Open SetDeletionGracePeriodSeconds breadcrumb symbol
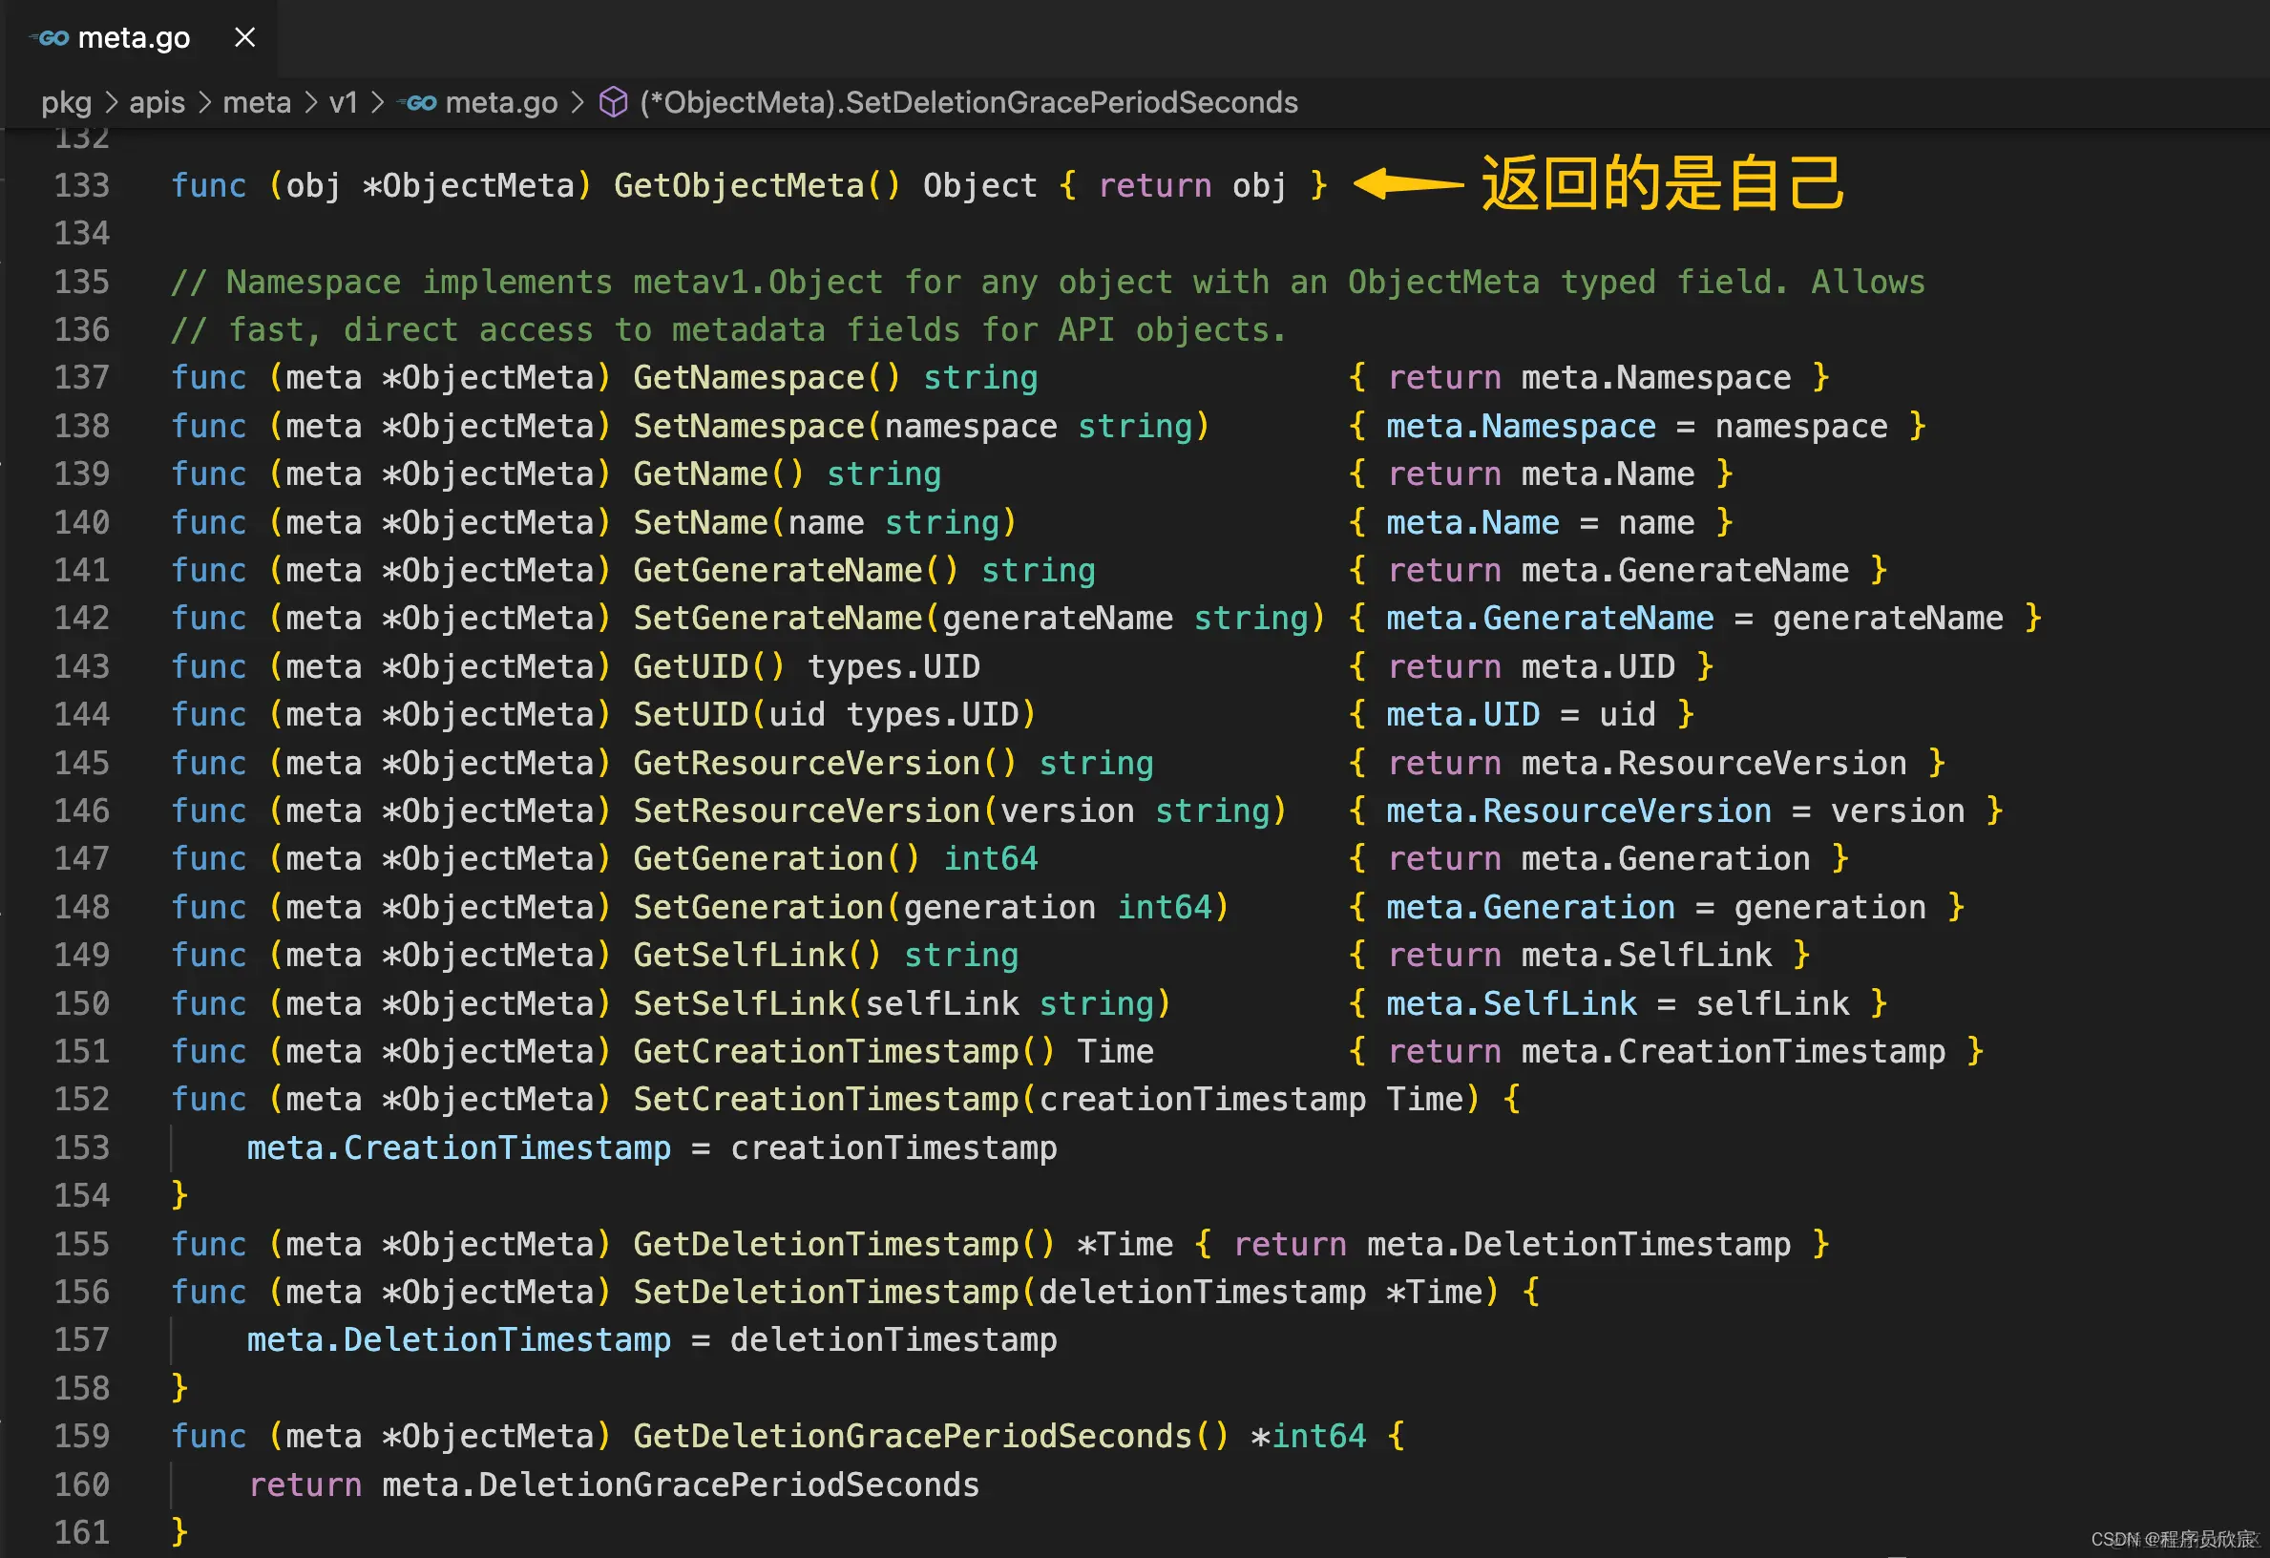 click(969, 102)
